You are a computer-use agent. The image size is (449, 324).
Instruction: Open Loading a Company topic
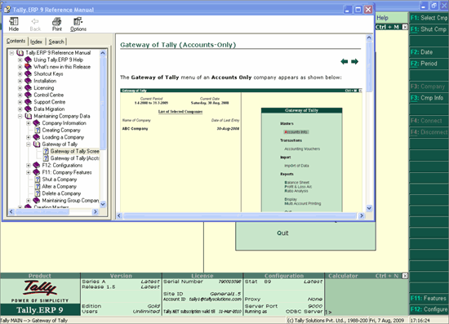pyautogui.click(x=63, y=137)
